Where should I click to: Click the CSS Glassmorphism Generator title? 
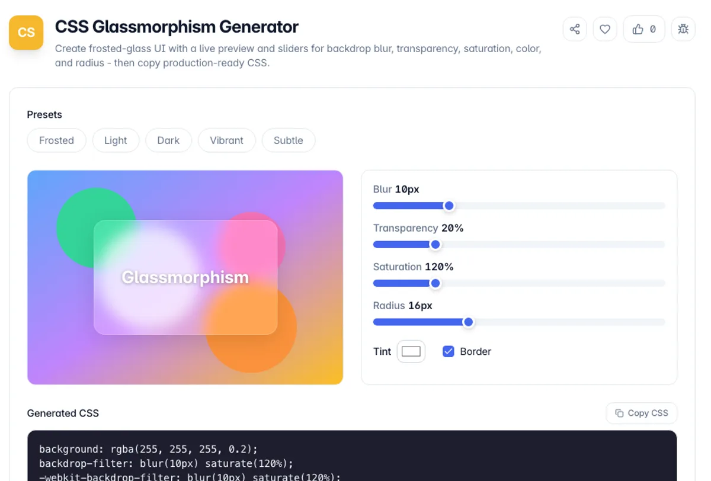[177, 27]
